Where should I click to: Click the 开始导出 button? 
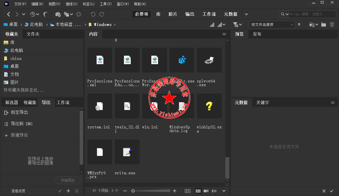(68, 180)
